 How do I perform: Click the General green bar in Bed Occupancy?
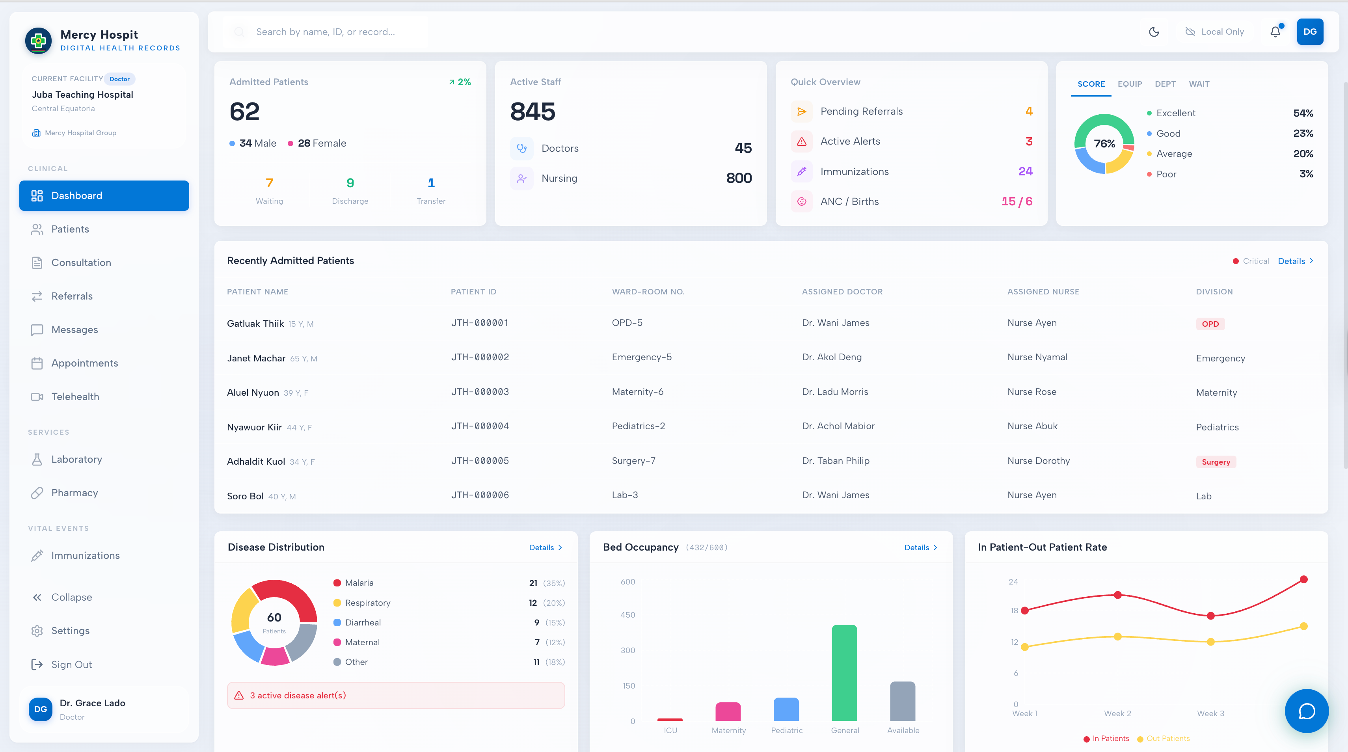click(844, 673)
